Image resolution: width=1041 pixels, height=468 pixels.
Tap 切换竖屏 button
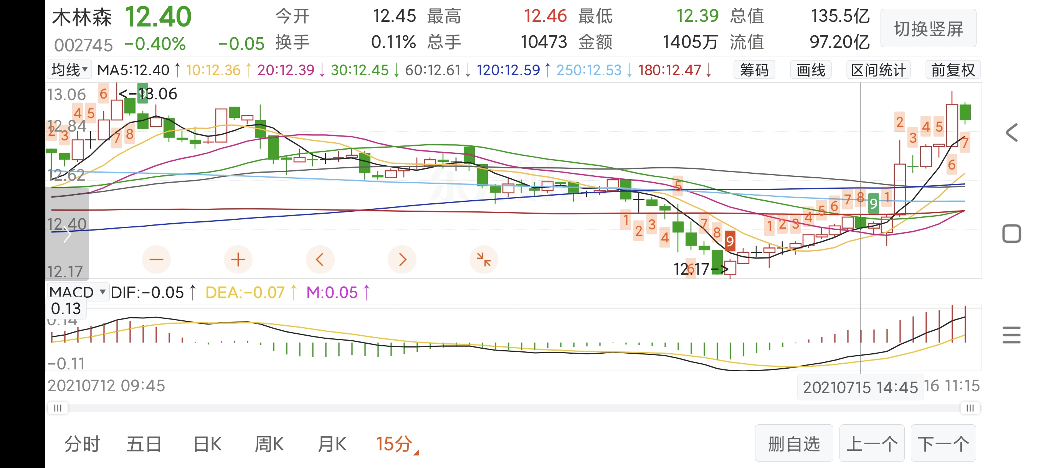point(928,29)
